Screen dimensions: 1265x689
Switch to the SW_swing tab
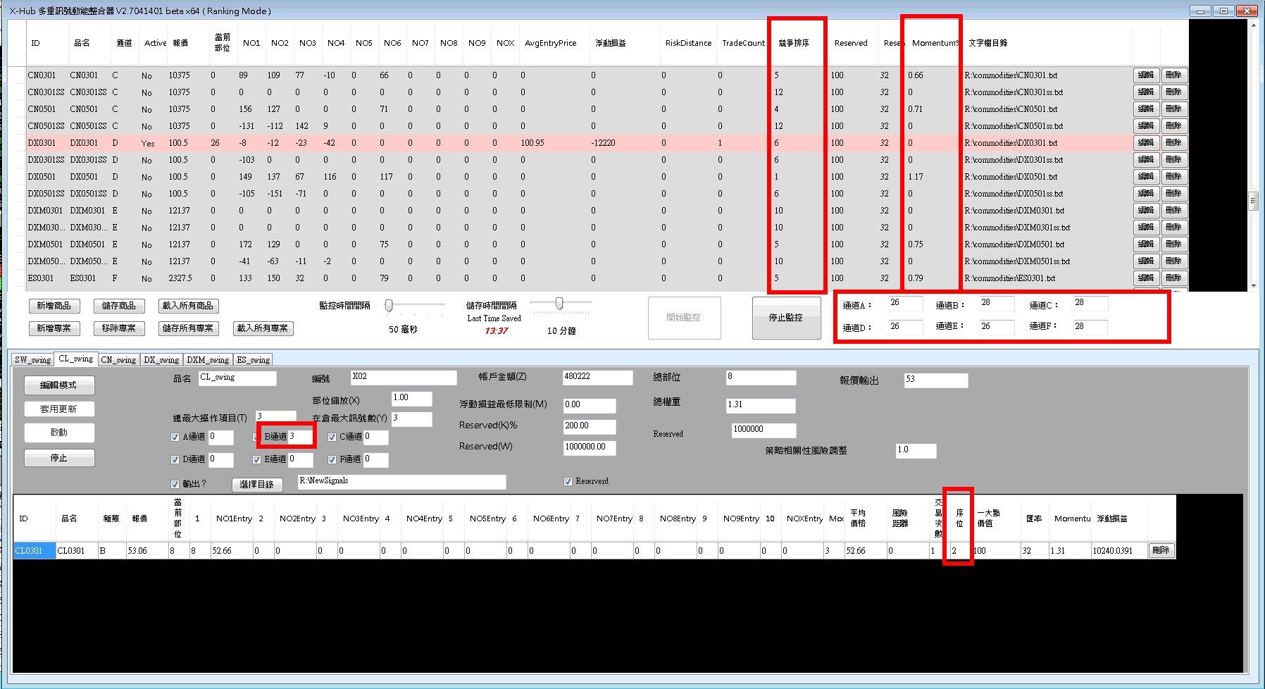(x=32, y=360)
